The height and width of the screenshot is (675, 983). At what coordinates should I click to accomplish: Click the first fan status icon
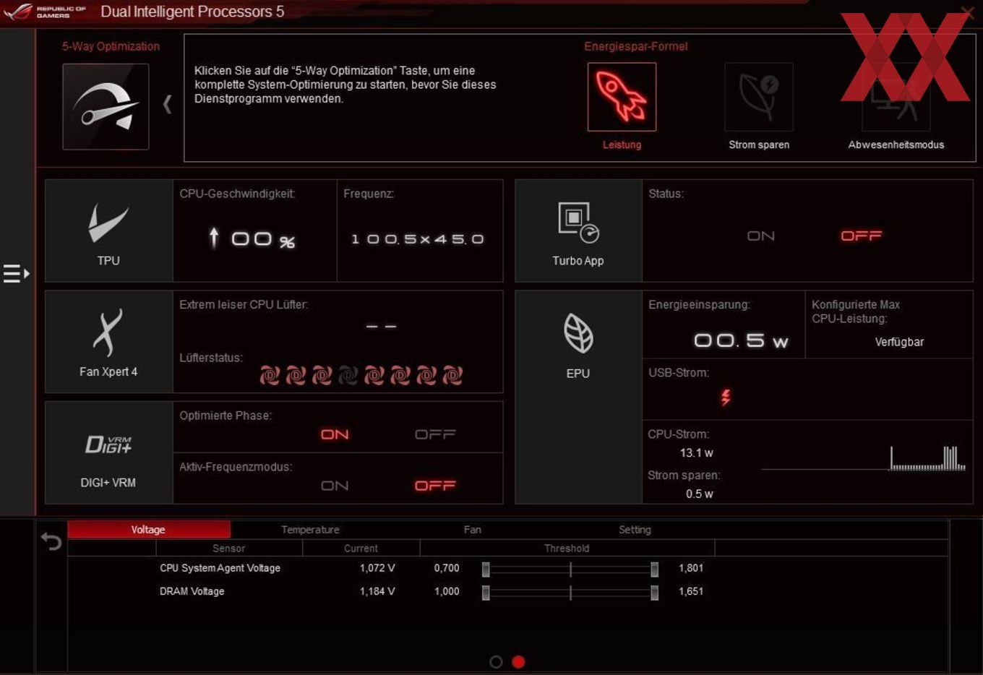click(x=270, y=375)
